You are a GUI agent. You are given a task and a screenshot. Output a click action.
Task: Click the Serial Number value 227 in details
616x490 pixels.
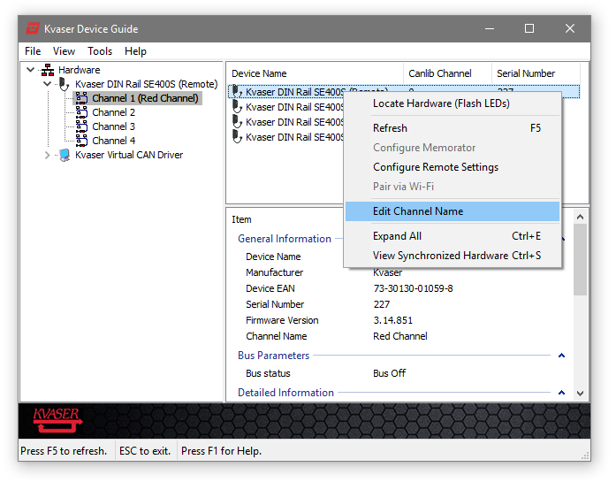pyautogui.click(x=382, y=304)
